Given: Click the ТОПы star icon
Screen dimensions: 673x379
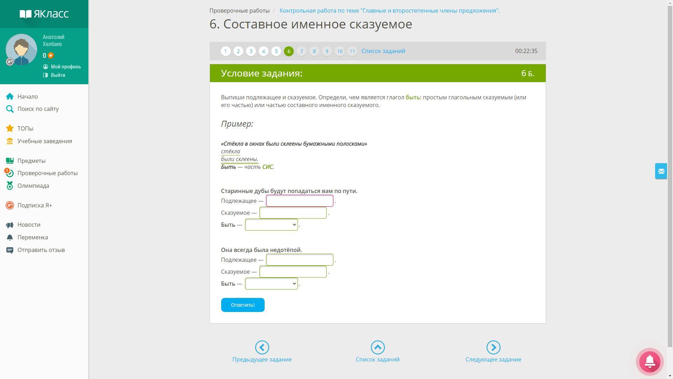Looking at the screenshot, I should 10,128.
